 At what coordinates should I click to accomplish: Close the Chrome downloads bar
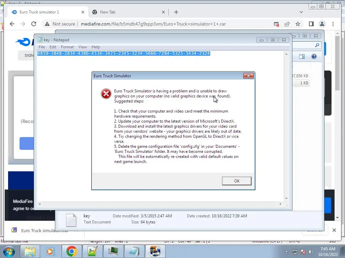point(334,230)
